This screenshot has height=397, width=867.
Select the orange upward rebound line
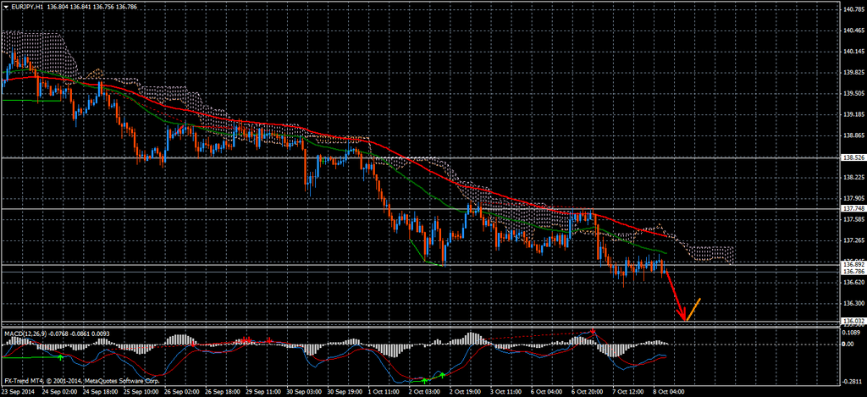coord(693,310)
